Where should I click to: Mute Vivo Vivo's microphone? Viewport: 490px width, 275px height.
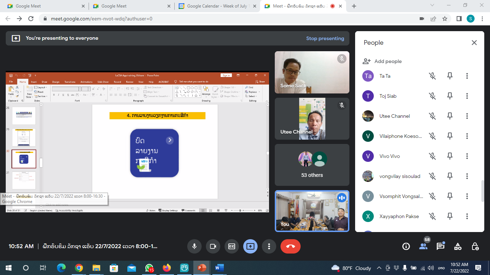click(x=433, y=156)
